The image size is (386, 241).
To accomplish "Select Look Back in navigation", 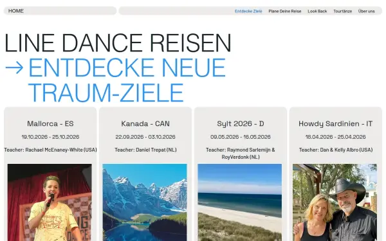I will 317,11.
